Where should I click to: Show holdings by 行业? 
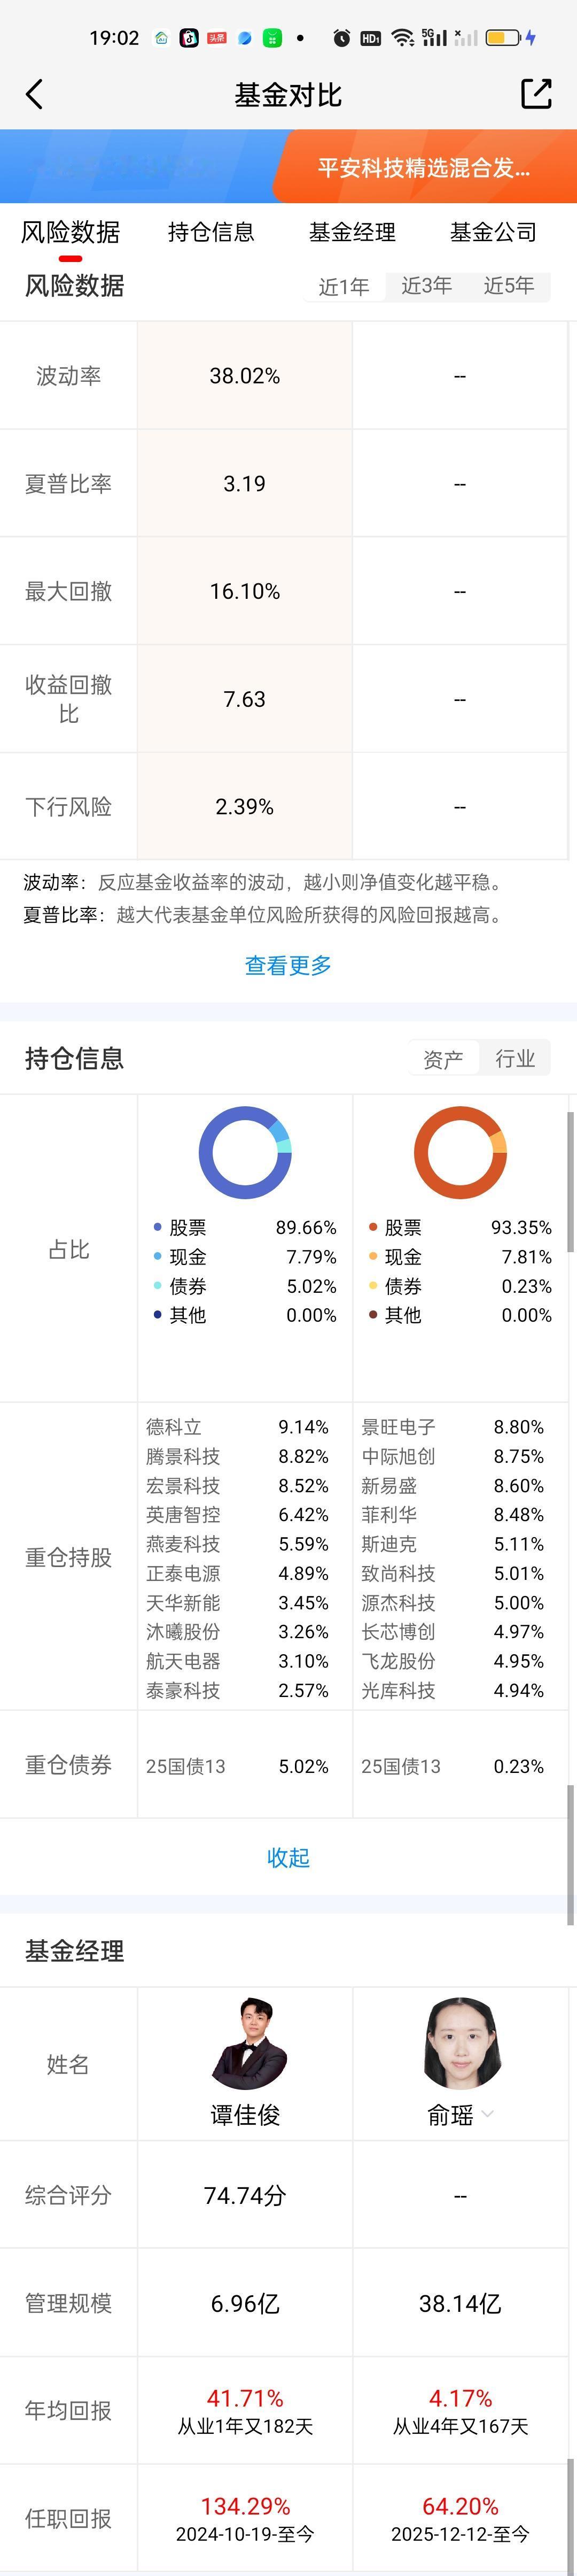tap(515, 1058)
